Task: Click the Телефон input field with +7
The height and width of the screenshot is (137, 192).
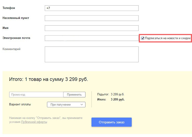Action: [92, 8]
